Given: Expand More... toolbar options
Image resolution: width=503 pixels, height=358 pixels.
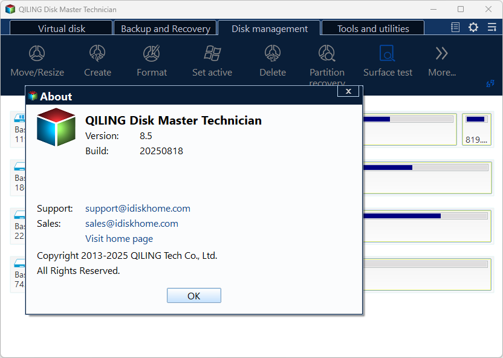Looking at the screenshot, I should point(442,61).
